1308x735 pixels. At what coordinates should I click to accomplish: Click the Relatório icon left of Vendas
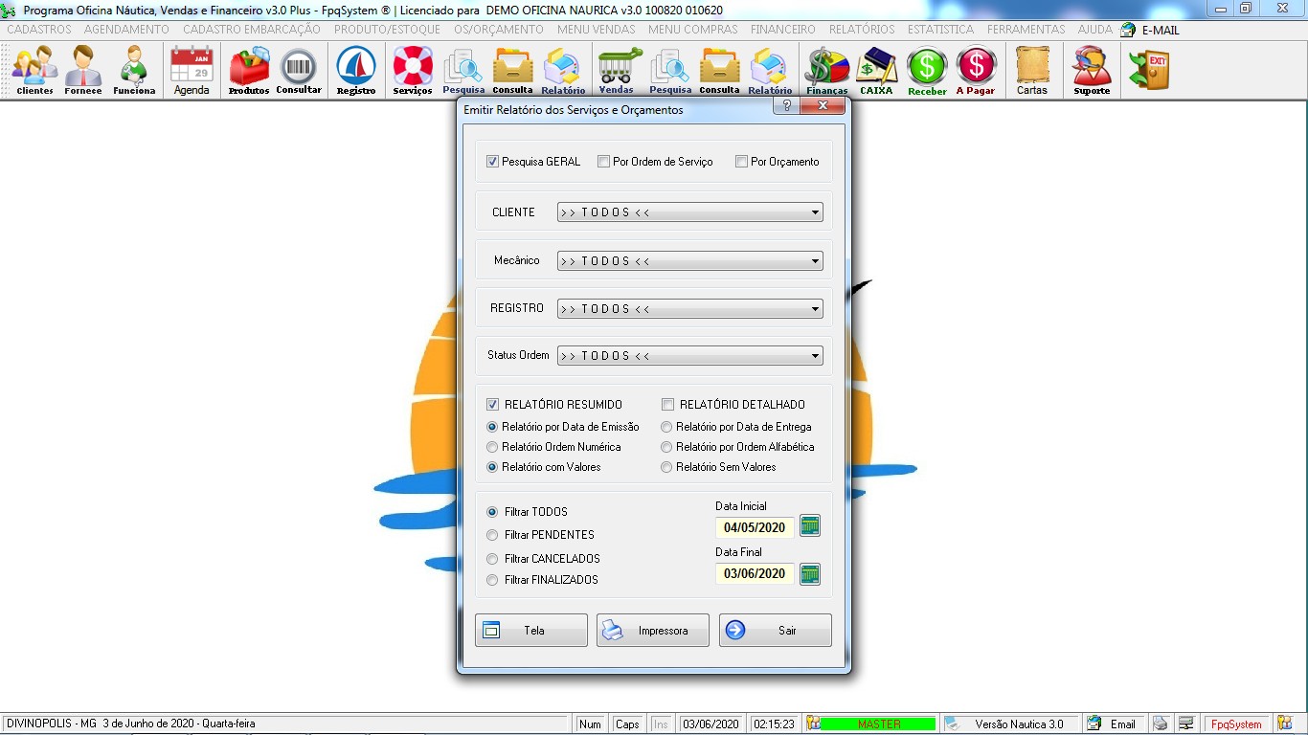click(x=563, y=71)
